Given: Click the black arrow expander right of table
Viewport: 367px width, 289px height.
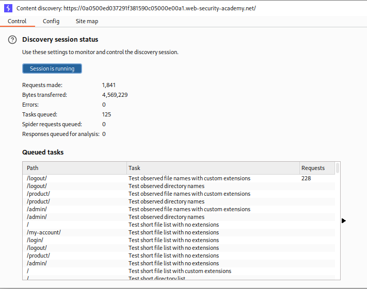Looking at the screenshot, I should point(344,220).
